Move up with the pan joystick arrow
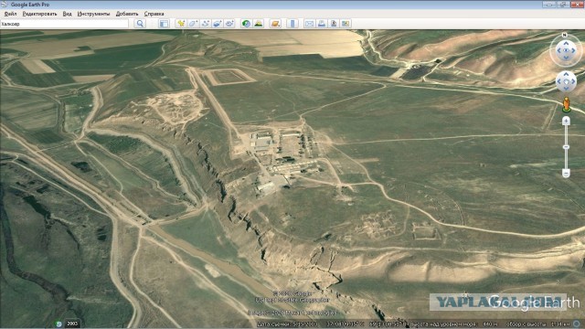 566,74
